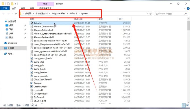The image size is (190, 109).
Task: Open the 查看 ribbon tab
Action: pyautogui.click(x=32, y=8)
